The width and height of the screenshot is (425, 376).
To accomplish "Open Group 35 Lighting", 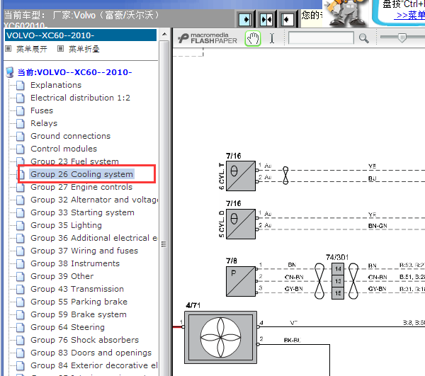I will click(66, 225).
